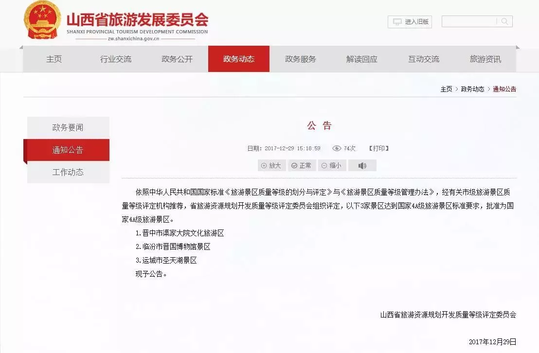
Task: Click the eye view-count icon
Action: point(337,148)
